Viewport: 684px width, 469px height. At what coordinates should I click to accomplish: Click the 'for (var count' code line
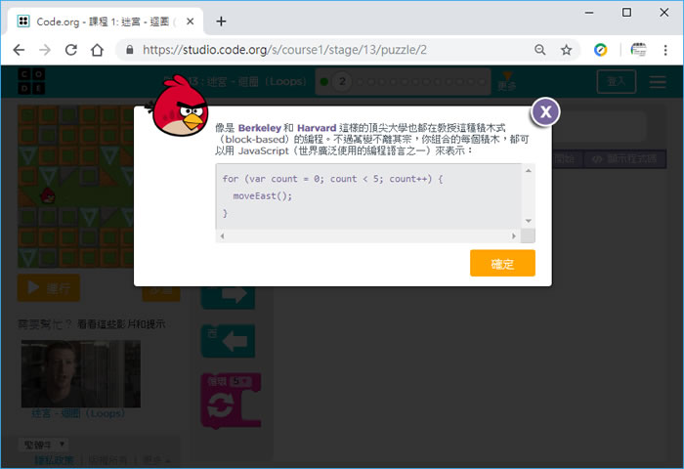tap(333, 179)
